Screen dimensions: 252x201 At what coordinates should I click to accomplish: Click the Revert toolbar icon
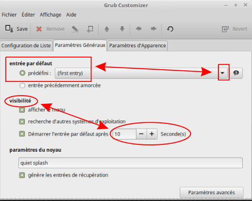tap(225, 29)
